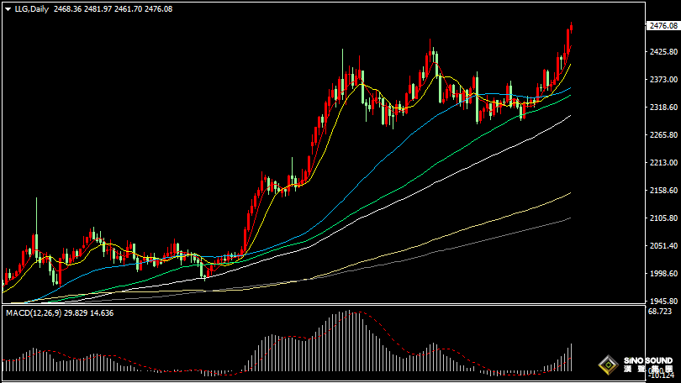Click the 2425.80 price axis label
681x383 pixels.
tap(663, 52)
